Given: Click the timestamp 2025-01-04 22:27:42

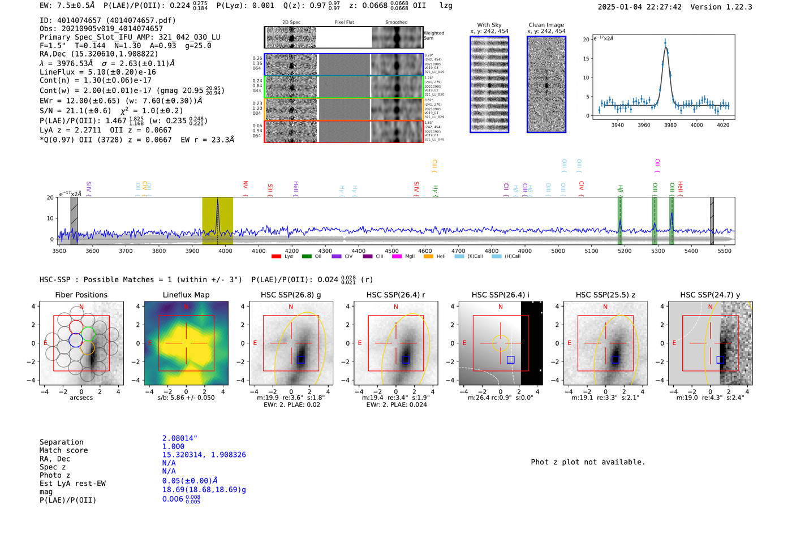Looking at the screenshot, I should 640,7.
